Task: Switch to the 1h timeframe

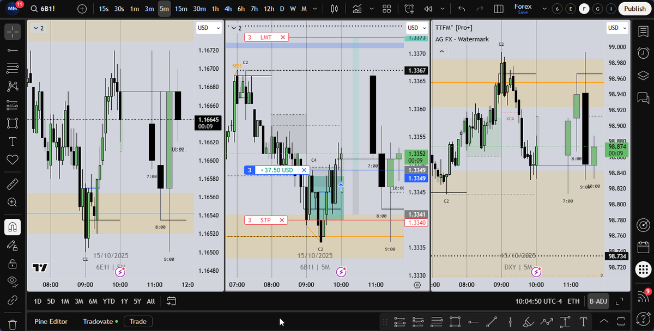Action: [x=215, y=9]
